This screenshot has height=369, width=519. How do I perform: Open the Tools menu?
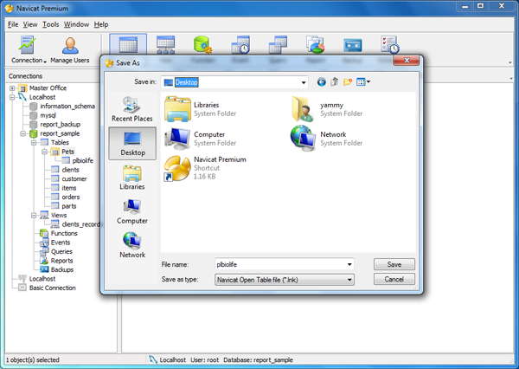[51, 24]
